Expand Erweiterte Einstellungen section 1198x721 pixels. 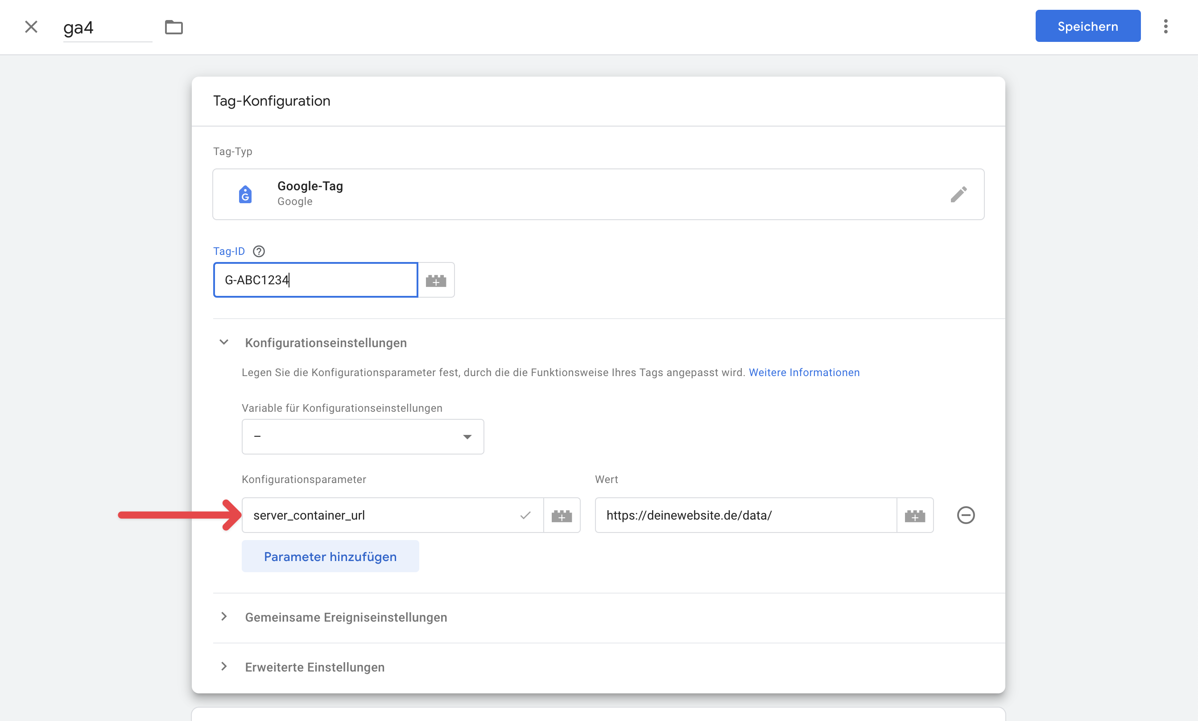pos(224,667)
